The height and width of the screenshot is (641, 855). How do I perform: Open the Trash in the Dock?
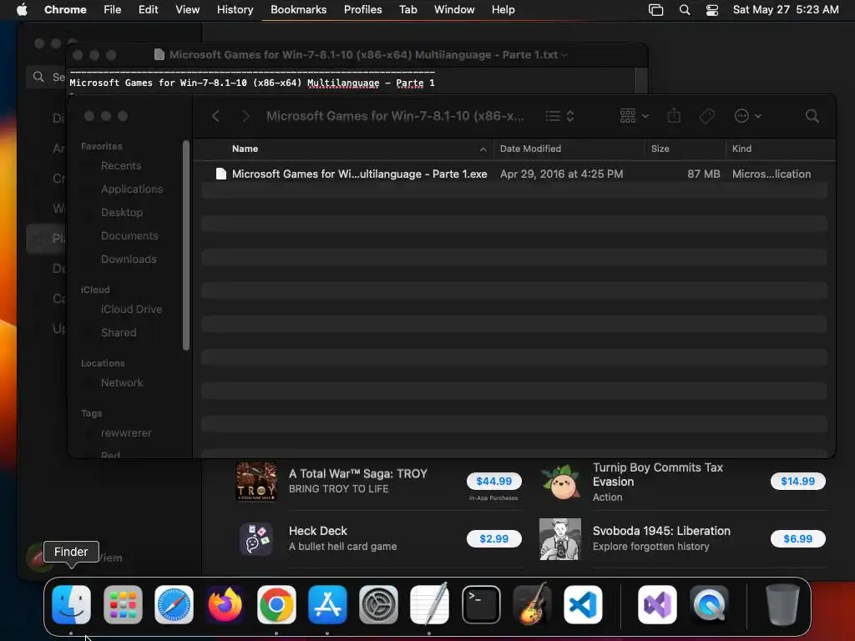point(783,604)
